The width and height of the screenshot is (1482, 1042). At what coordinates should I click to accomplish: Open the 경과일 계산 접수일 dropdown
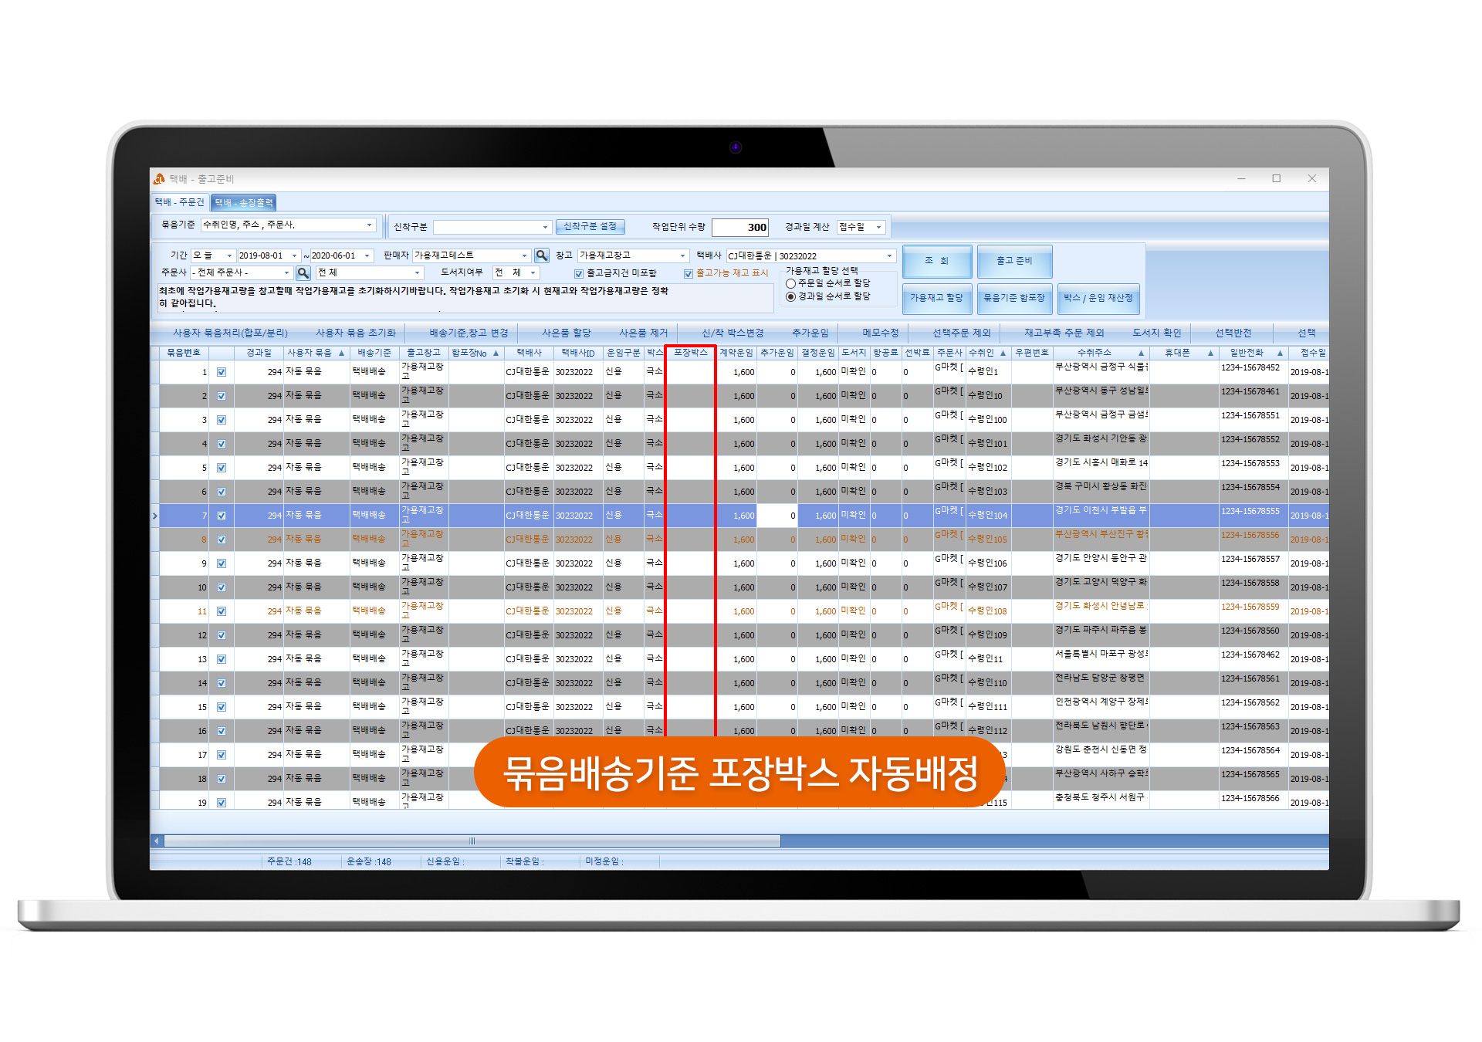[x=878, y=227]
